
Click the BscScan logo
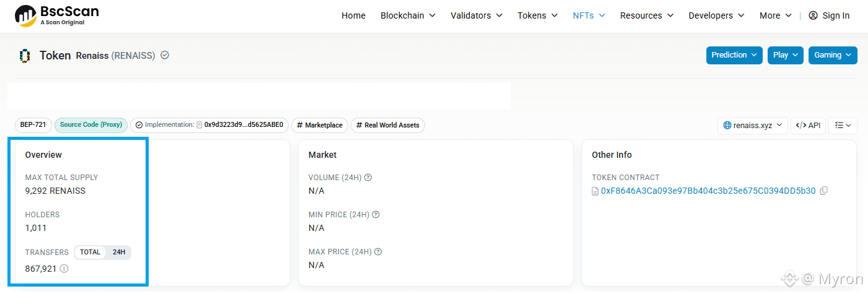tap(56, 15)
